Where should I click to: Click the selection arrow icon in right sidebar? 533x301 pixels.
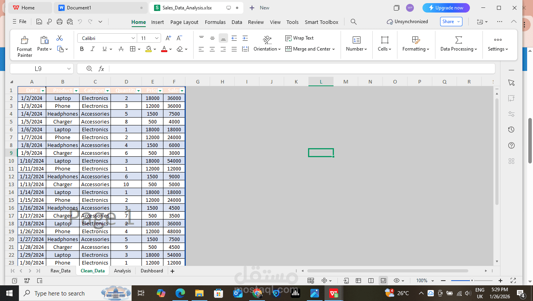511,83
